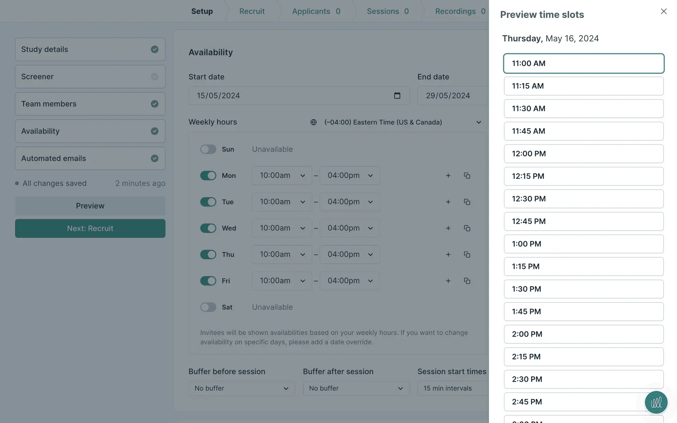Go to the Applicants tab

[x=316, y=11]
